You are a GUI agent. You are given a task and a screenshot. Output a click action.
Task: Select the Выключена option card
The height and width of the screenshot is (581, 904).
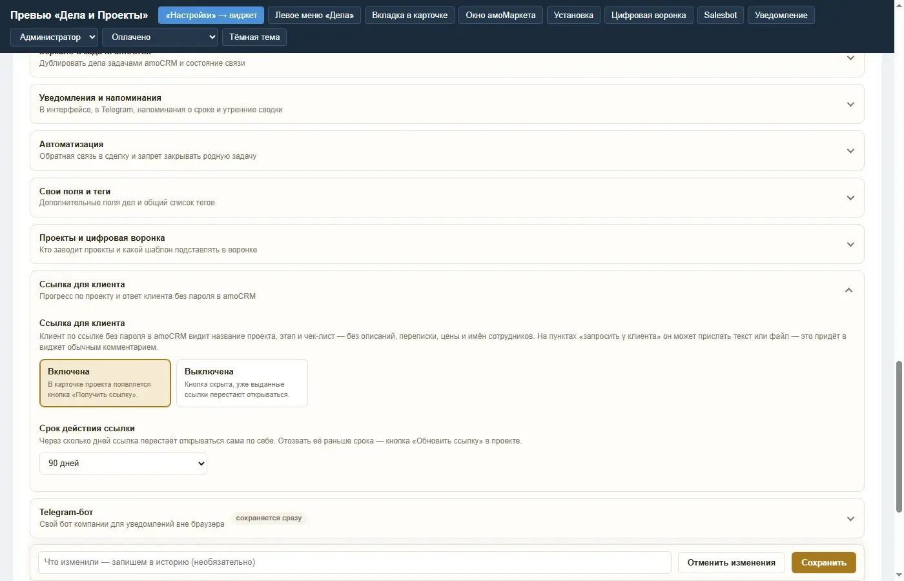coord(242,383)
